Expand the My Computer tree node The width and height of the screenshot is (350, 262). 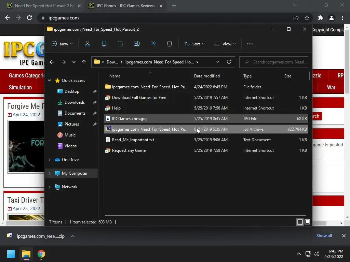(x=49, y=173)
